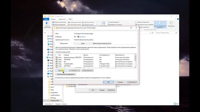Screen dimensions: 200x112
Task: Click sidebar scrollbar down arrow in Explorer
Action: point(63,102)
